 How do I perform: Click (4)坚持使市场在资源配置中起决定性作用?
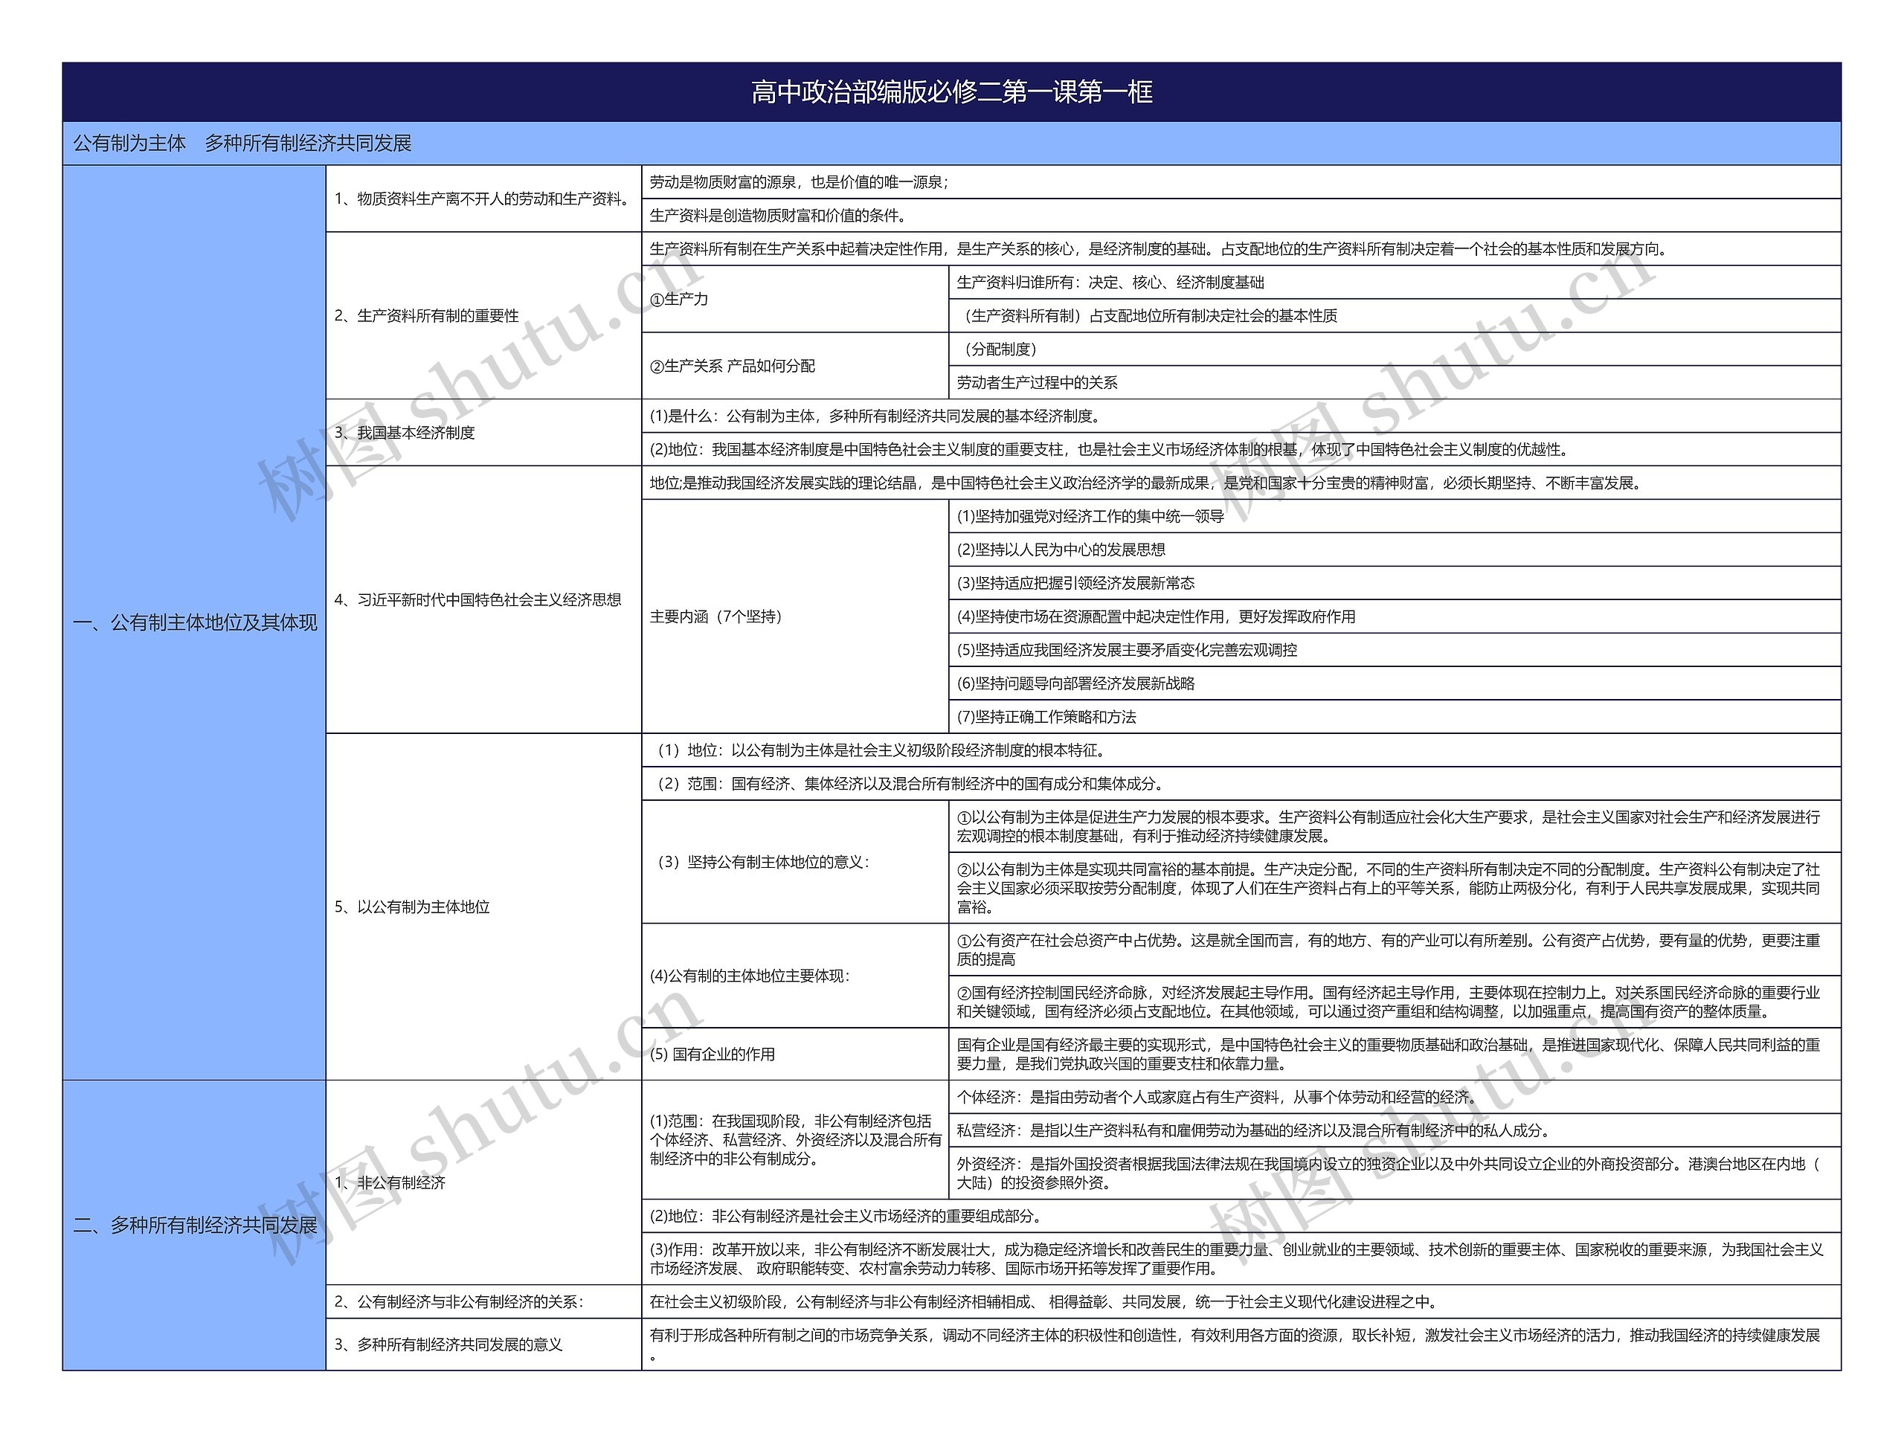click(1395, 617)
